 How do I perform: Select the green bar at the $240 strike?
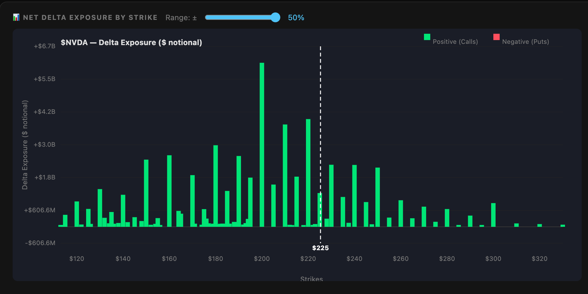tap(355, 196)
